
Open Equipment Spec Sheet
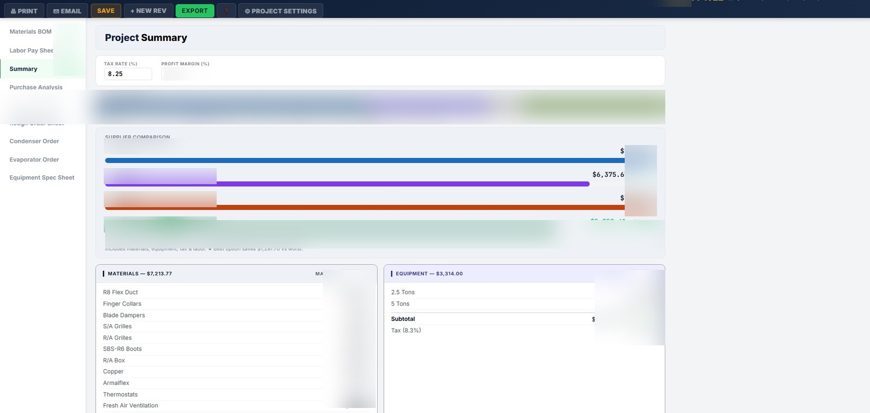coord(42,178)
